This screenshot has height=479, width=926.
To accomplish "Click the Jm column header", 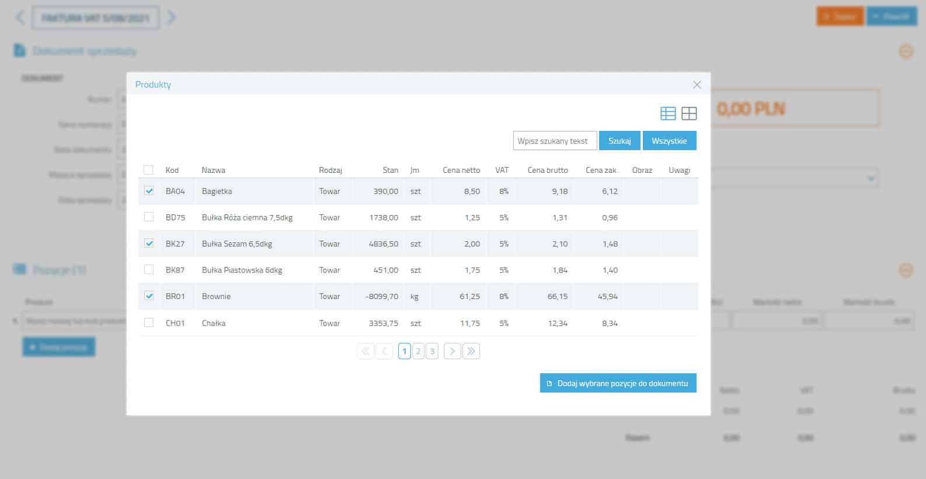I will [415, 170].
